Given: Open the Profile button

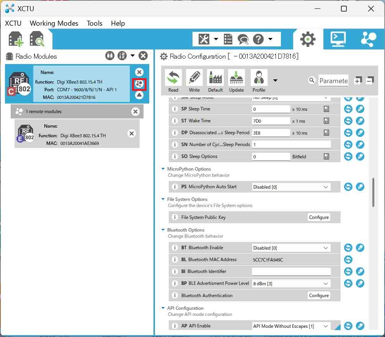Looking at the screenshot, I should coord(259,81).
